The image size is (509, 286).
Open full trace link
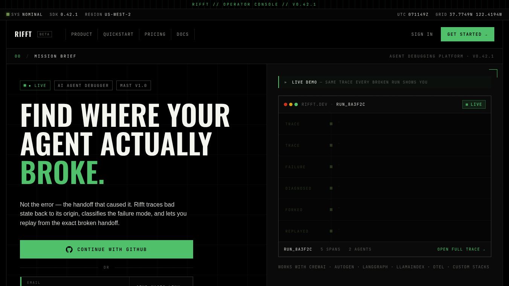(461, 249)
